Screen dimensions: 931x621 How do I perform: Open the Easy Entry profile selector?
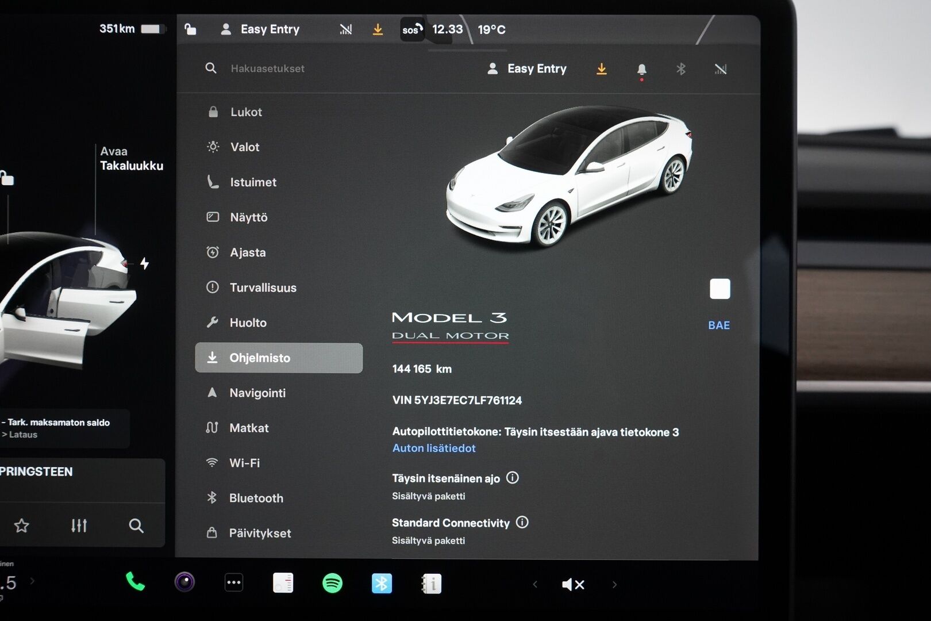526,68
